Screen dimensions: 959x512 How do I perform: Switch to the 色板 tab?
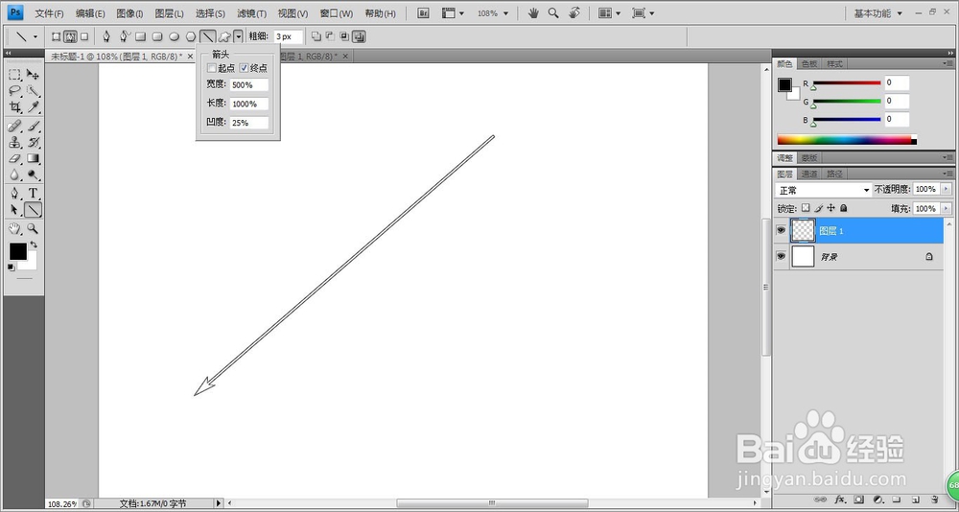pyautogui.click(x=809, y=63)
